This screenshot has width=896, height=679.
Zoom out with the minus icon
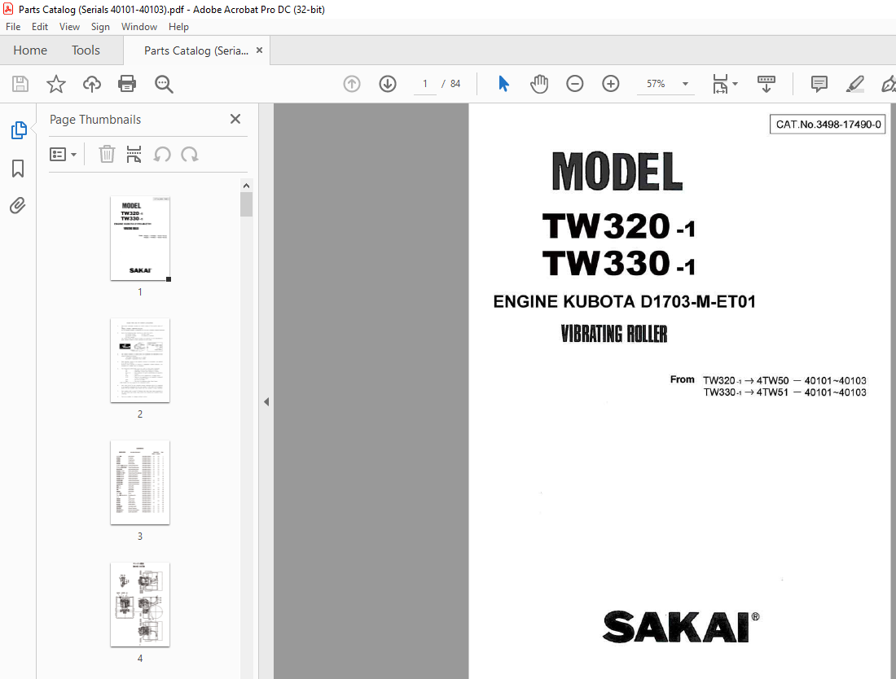(x=575, y=84)
